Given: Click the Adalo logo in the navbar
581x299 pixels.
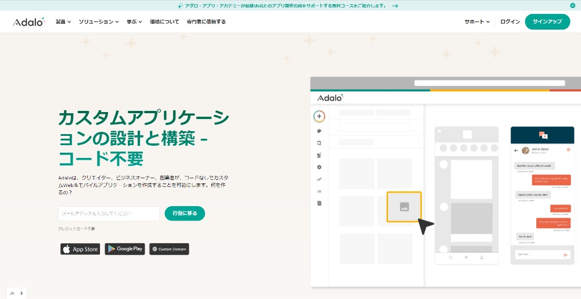Looking at the screenshot, I should click(x=28, y=22).
